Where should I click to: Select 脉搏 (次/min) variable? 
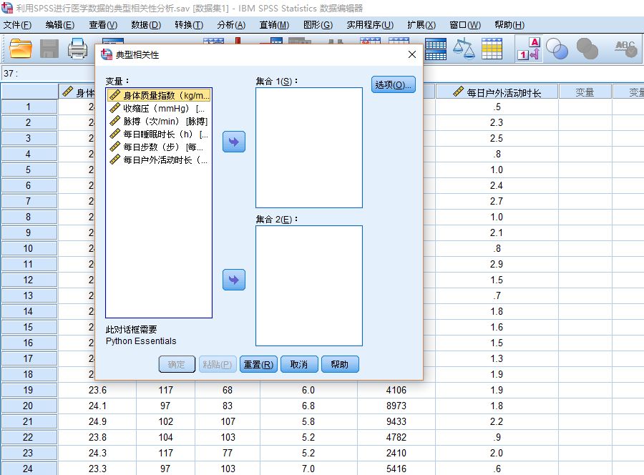tap(160, 121)
